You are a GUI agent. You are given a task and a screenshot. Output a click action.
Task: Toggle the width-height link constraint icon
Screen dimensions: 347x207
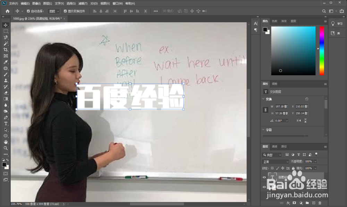point(265,110)
